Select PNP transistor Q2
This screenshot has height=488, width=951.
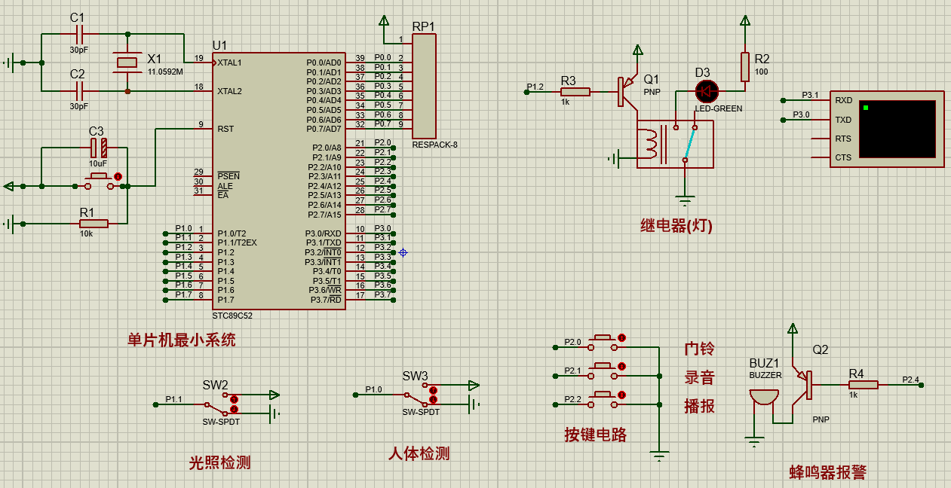(x=802, y=386)
